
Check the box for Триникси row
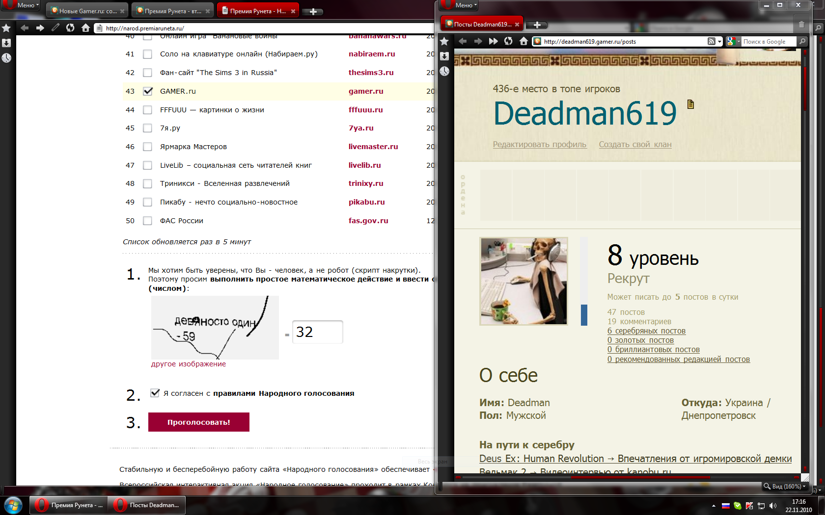pyautogui.click(x=147, y=183)
